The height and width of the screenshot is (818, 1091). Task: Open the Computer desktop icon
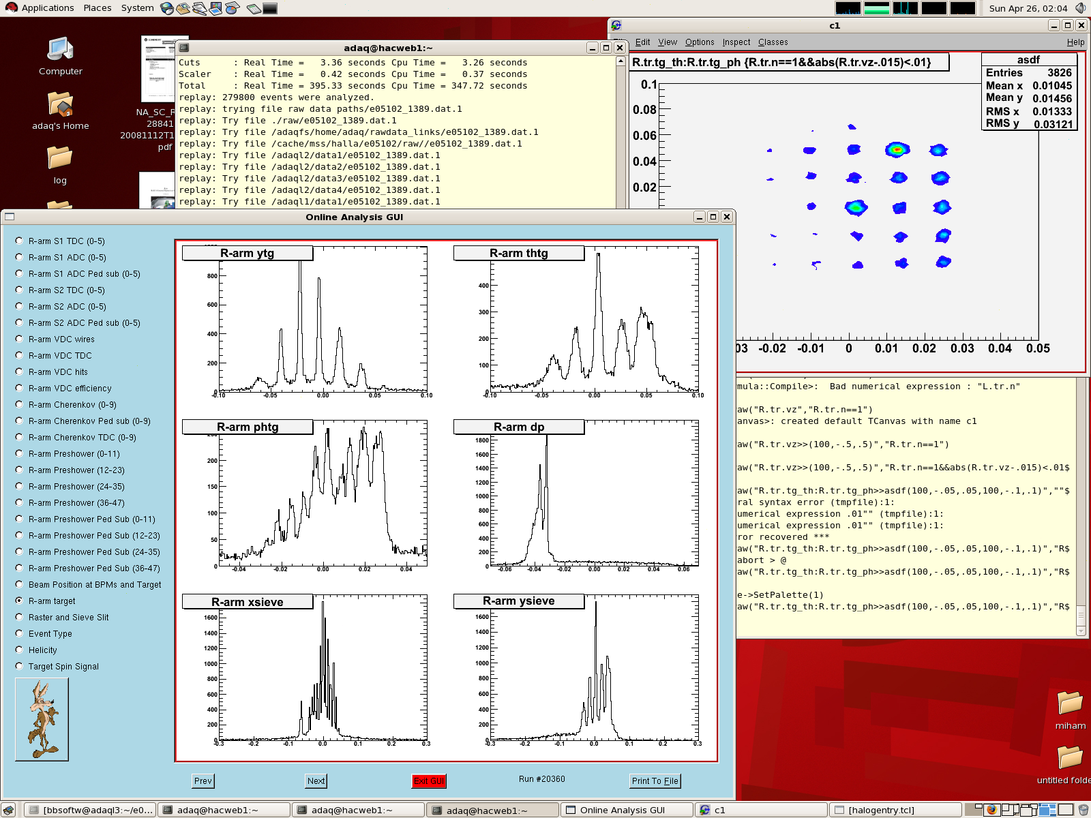[60, 56]
